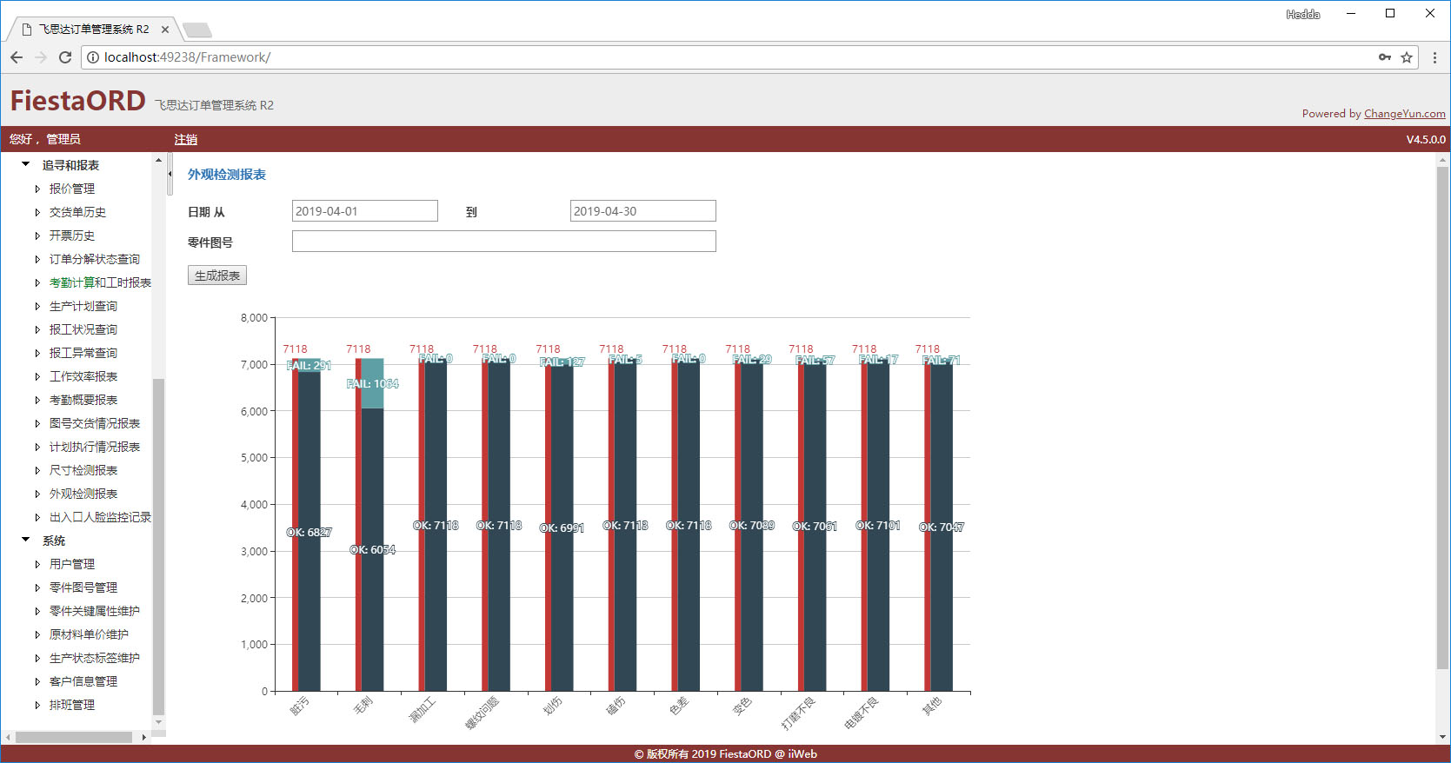
Task: Open the Chrome three-dot menu
Action: tap(1434, 57)
